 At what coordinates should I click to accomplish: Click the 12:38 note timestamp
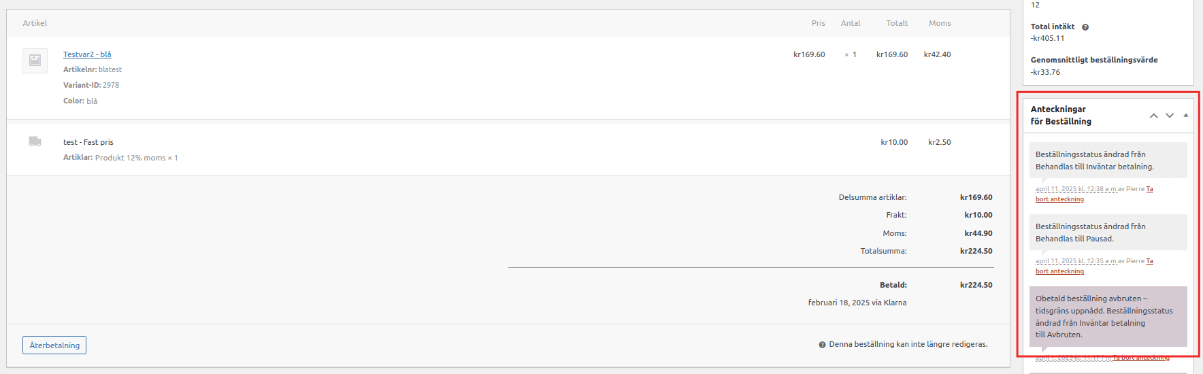(1076, 189)
